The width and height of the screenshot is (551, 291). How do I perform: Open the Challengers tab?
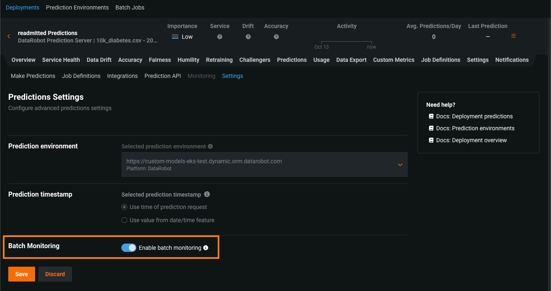coord(254,60)
